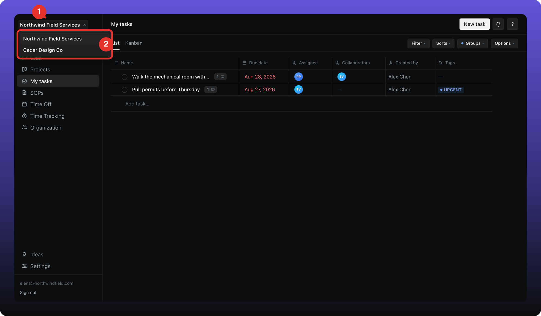This screenshot has height=316, width=541.
Task: Open the Groups dropdown
Action: (472, 43)
